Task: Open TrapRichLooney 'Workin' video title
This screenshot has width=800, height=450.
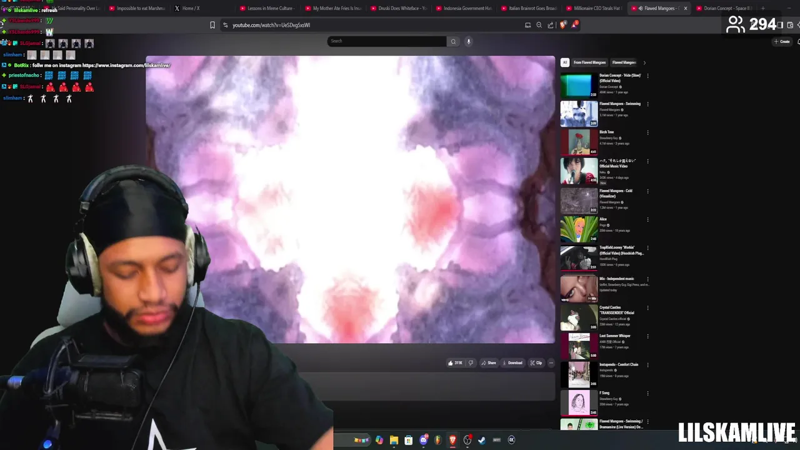Action: coord(621,250)
